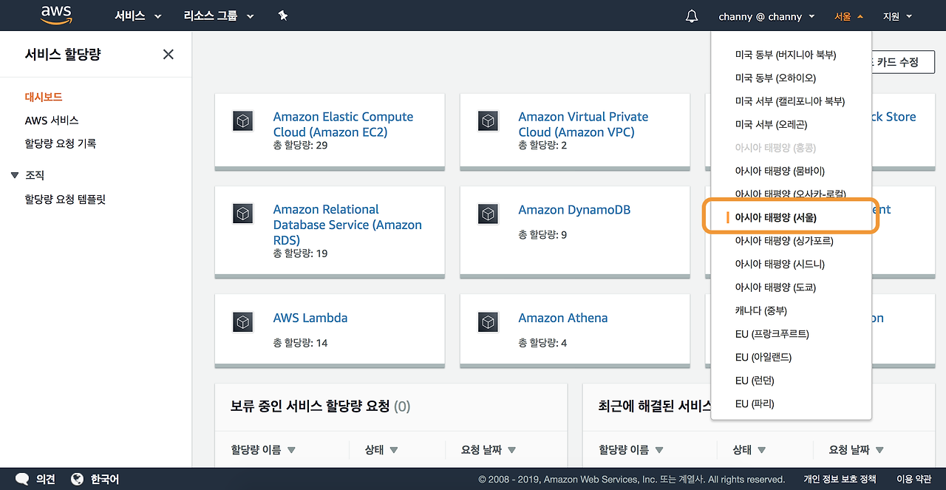
Task: Open 할당량 요청 템플릿 in sidebar
Action: [65, 200]
